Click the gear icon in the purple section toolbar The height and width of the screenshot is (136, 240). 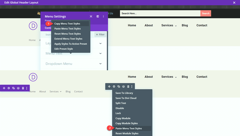(9, 88)
